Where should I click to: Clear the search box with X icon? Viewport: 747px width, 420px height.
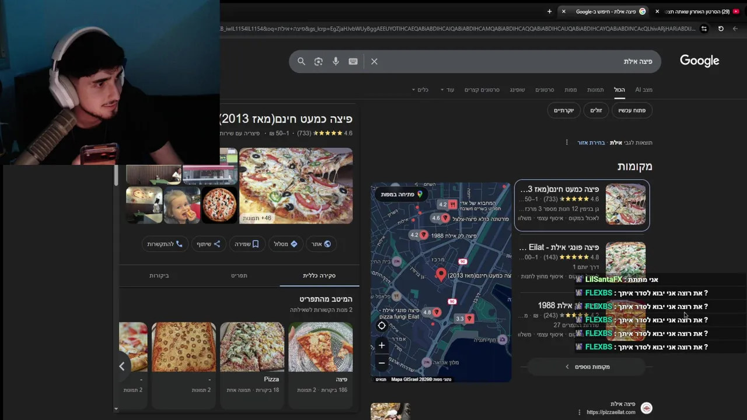[x=374, y=61]
